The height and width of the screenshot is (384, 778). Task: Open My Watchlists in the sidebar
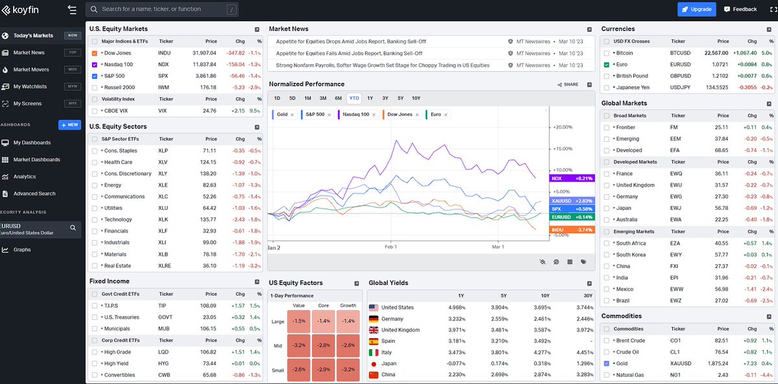[x=41, y=86]
